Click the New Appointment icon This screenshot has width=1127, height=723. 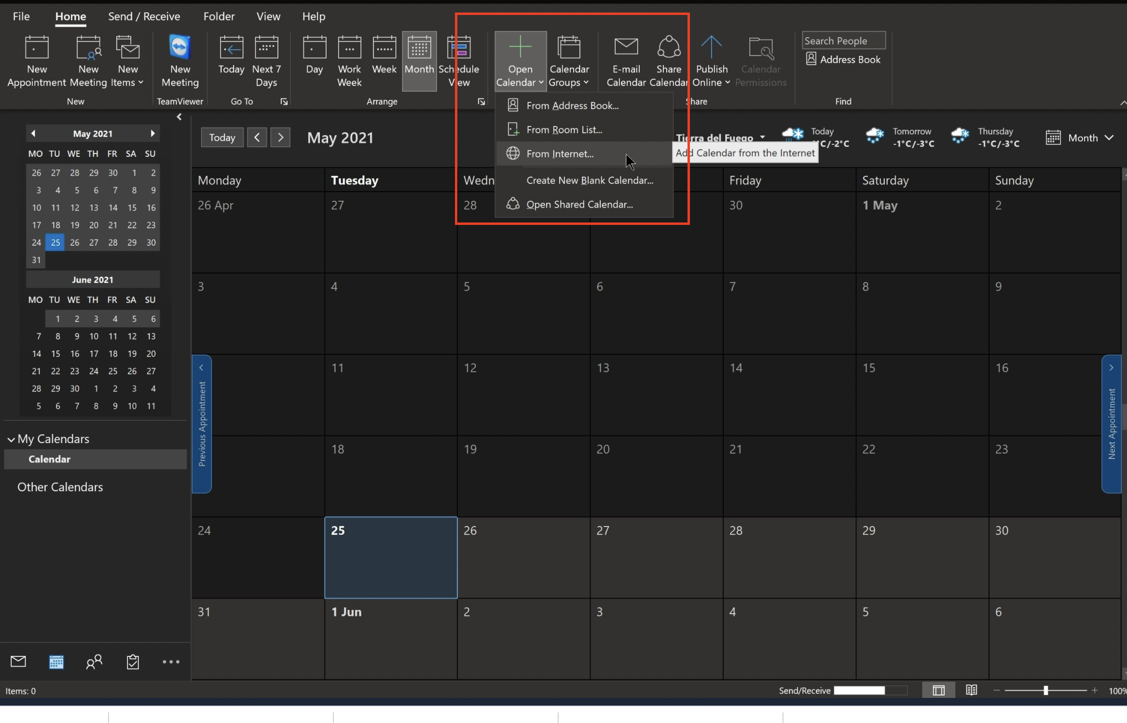[x=37, y=48]
